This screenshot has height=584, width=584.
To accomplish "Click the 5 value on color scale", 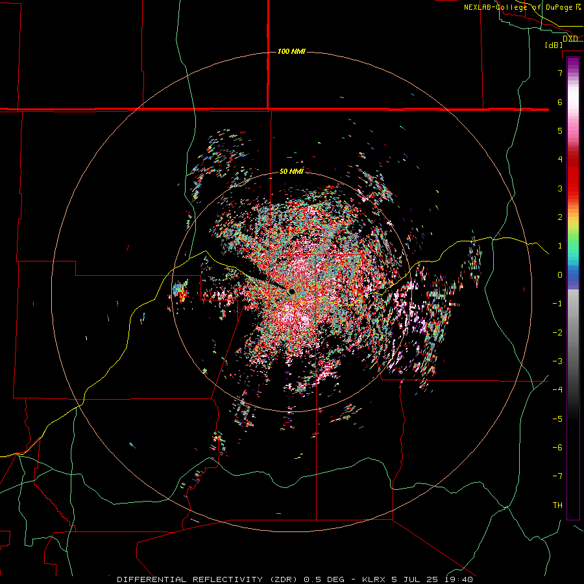I will coord(560,130).
